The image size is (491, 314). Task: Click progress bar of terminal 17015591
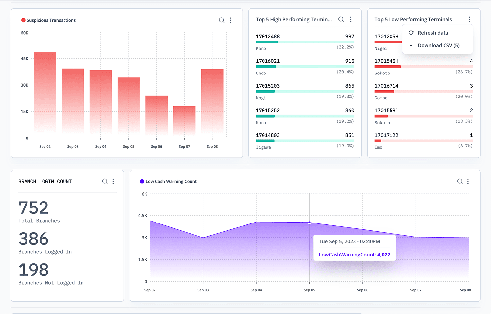(x=424, y=116)
